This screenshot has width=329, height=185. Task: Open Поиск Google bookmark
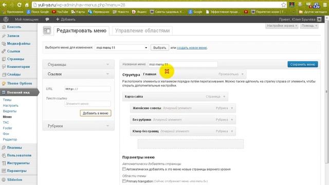(x=38, y=12)
